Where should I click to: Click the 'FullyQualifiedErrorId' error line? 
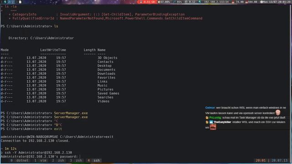coord(105,18)
